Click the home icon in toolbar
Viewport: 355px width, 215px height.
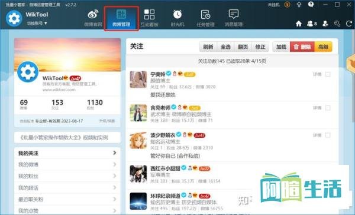299,24
